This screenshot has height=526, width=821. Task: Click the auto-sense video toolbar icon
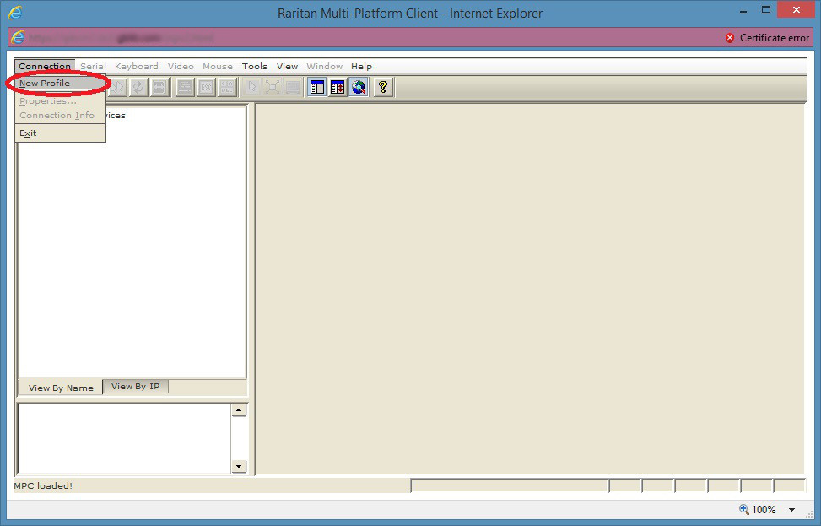[x=159, y=87]
